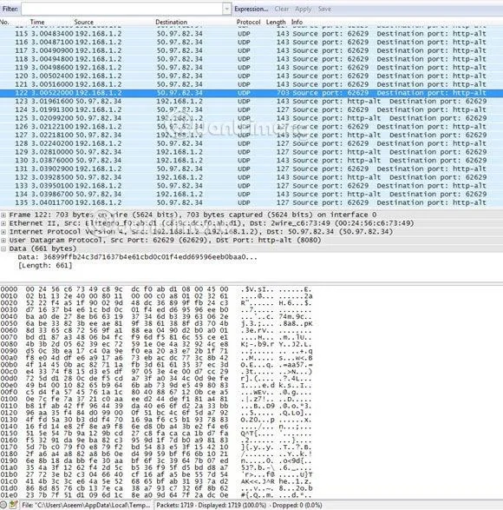This screenshot has height=510, width=503.
Task: Select packet number 132 in the list
Action: 251,177
